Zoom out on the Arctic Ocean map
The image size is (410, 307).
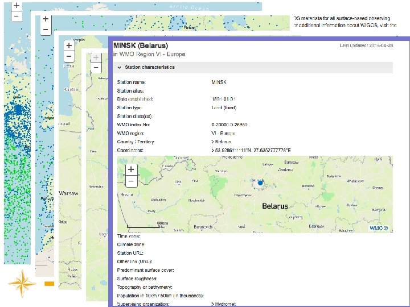pos(16,16)
